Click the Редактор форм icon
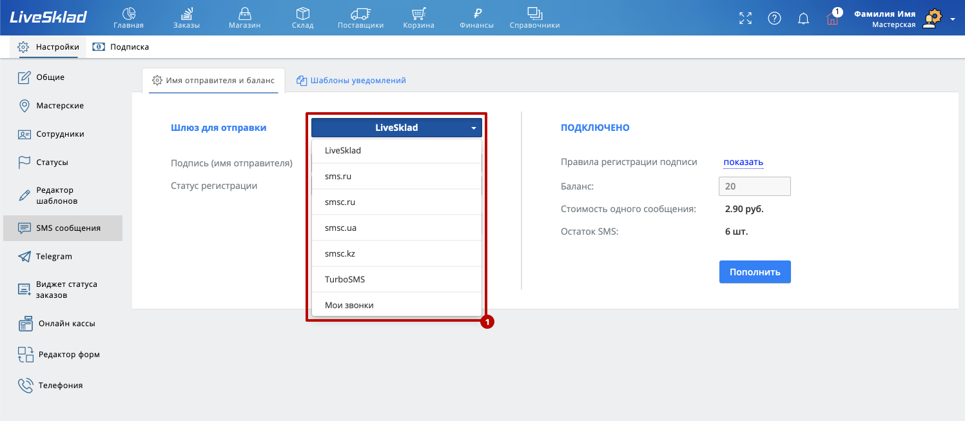This screenshot has width=965, height=421. [x=26, y=355]
